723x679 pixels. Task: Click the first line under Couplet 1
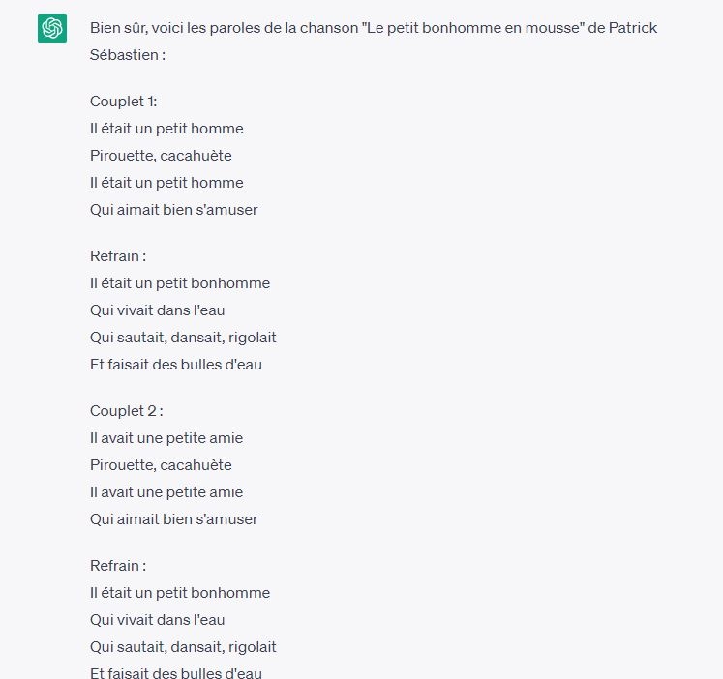166,129
